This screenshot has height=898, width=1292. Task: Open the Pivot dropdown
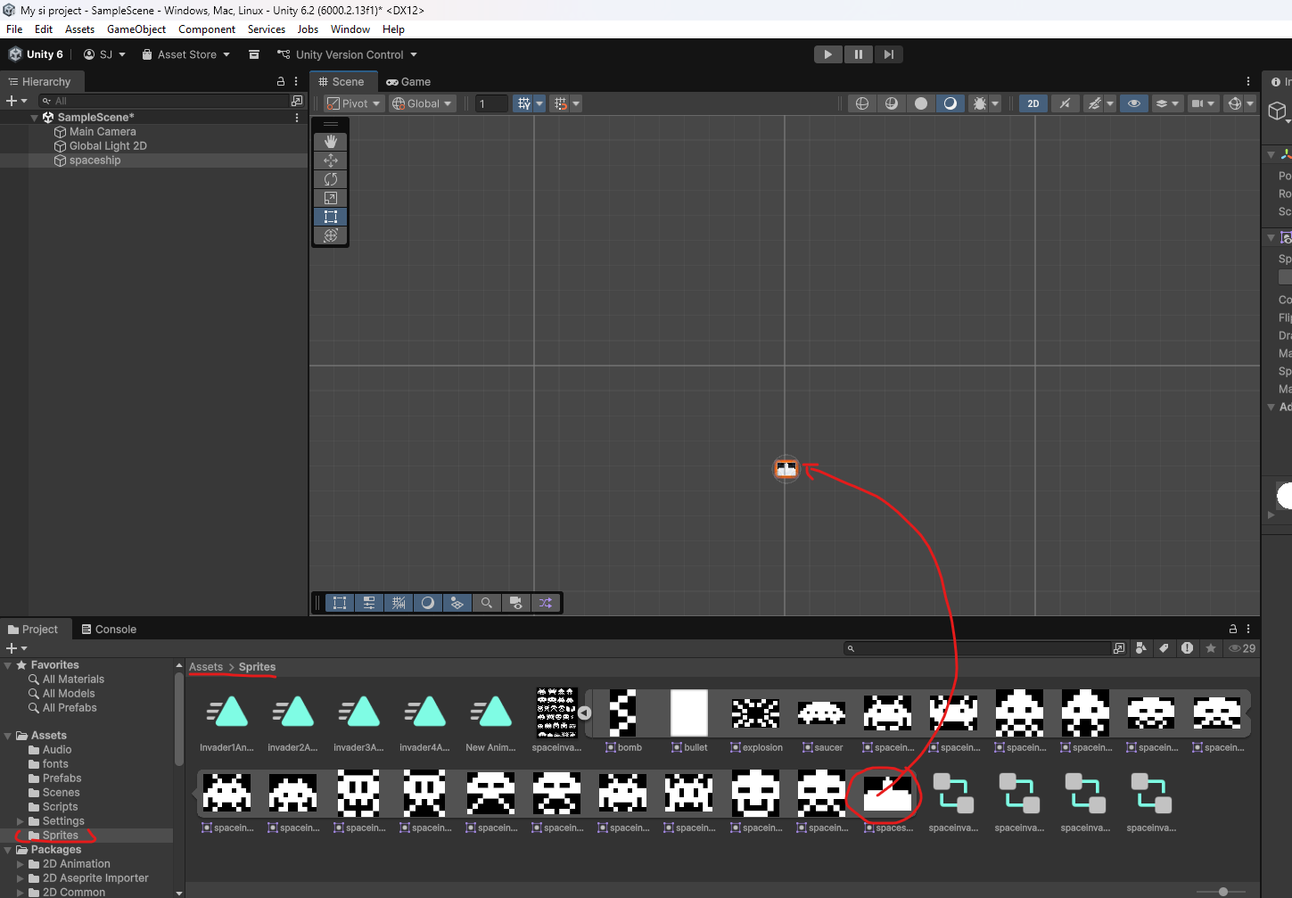[354, 103]
